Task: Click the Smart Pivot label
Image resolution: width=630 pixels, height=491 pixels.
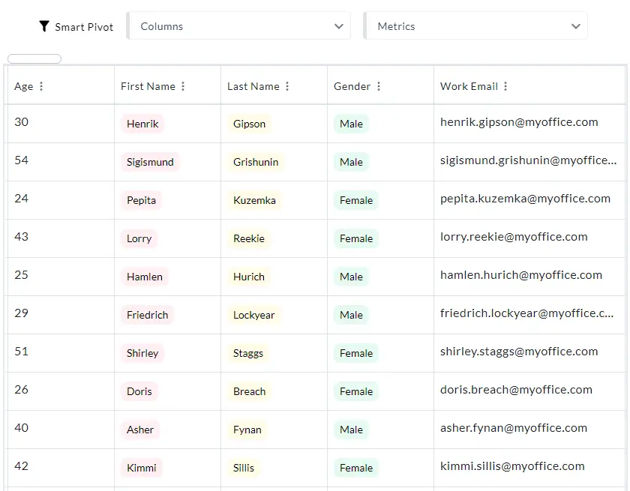Action: [84, 26]
